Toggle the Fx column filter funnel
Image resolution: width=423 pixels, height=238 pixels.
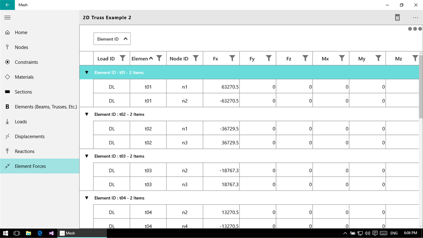coord(232,58)
